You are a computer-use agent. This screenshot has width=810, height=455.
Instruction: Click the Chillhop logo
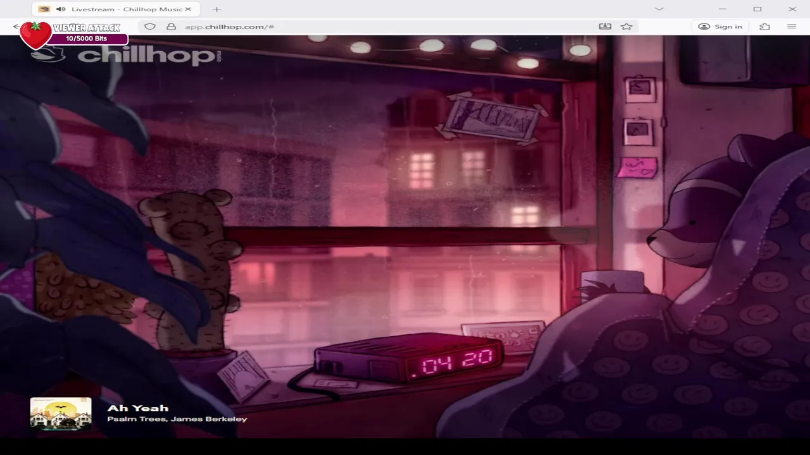[x=125, y=55]
